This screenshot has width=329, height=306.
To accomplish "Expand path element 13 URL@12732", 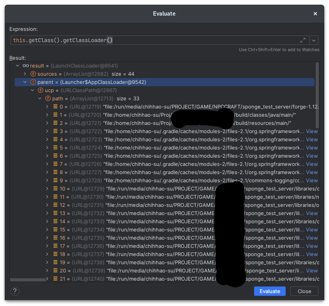I will (x=47, y=213).
